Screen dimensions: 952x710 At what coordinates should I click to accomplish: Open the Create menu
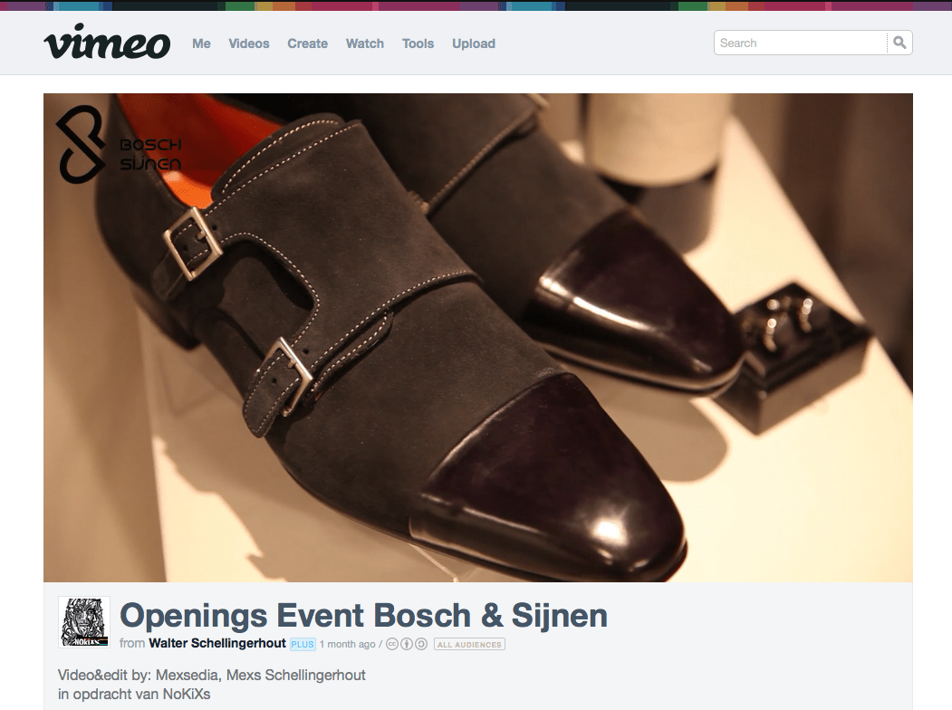(307, 43)
